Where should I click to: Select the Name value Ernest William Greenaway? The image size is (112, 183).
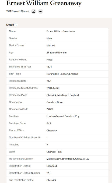tap(61, 31)
